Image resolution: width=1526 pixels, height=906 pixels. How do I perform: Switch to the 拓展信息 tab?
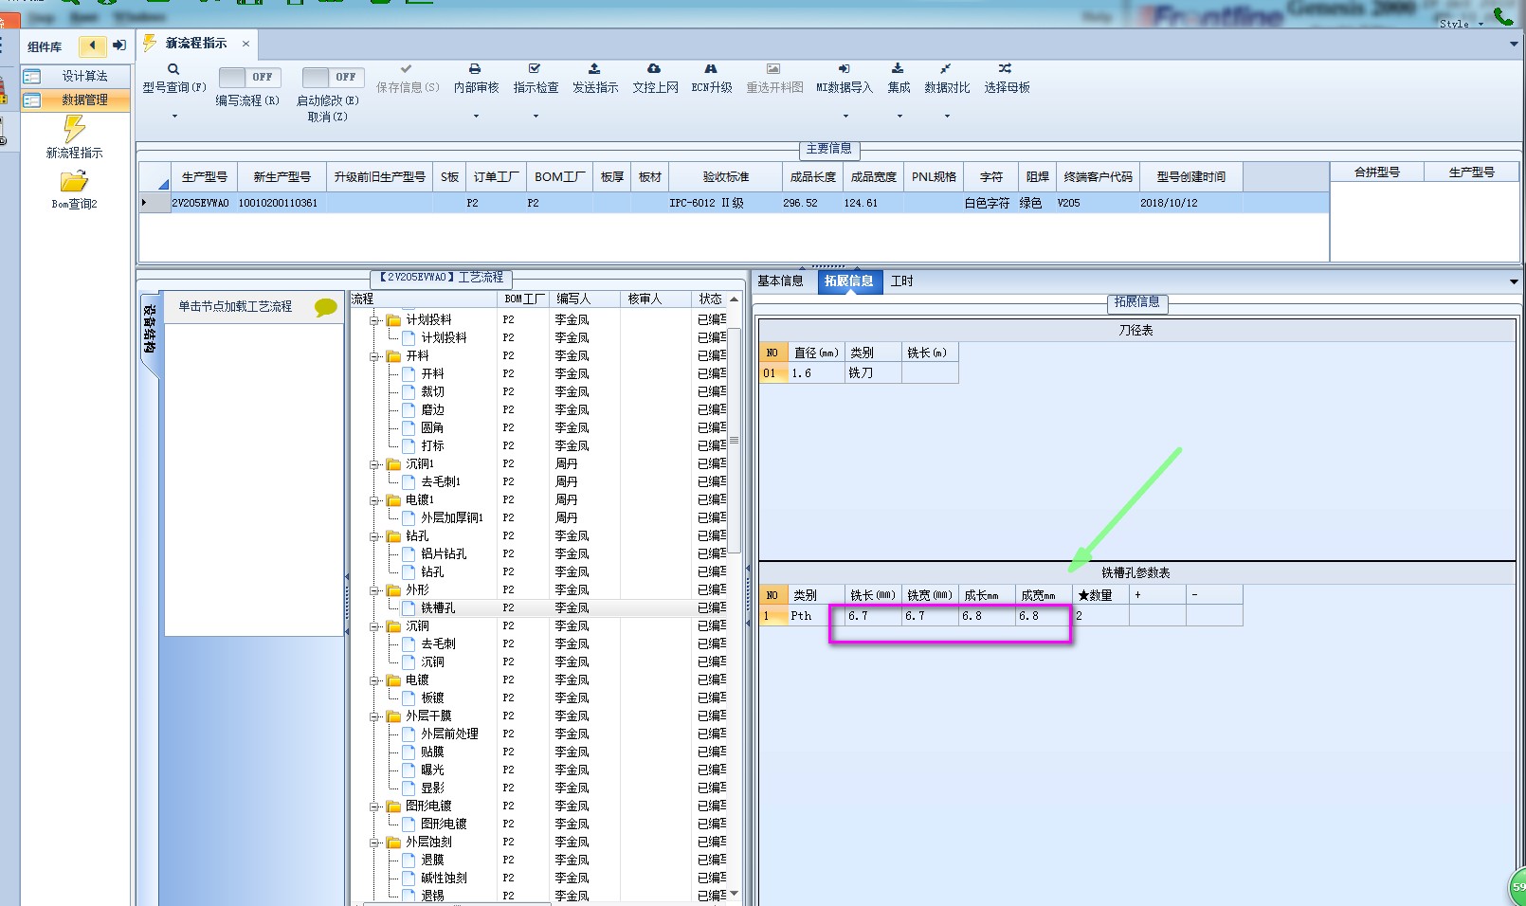click(849, 281)
